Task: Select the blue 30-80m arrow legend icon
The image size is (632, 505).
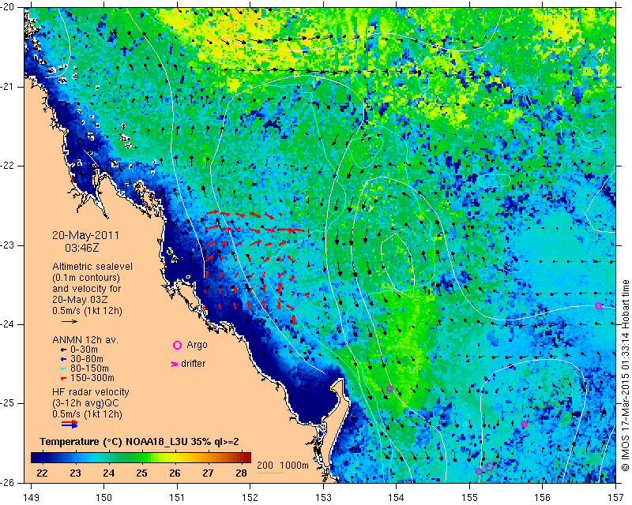Action: click(63, 359)
